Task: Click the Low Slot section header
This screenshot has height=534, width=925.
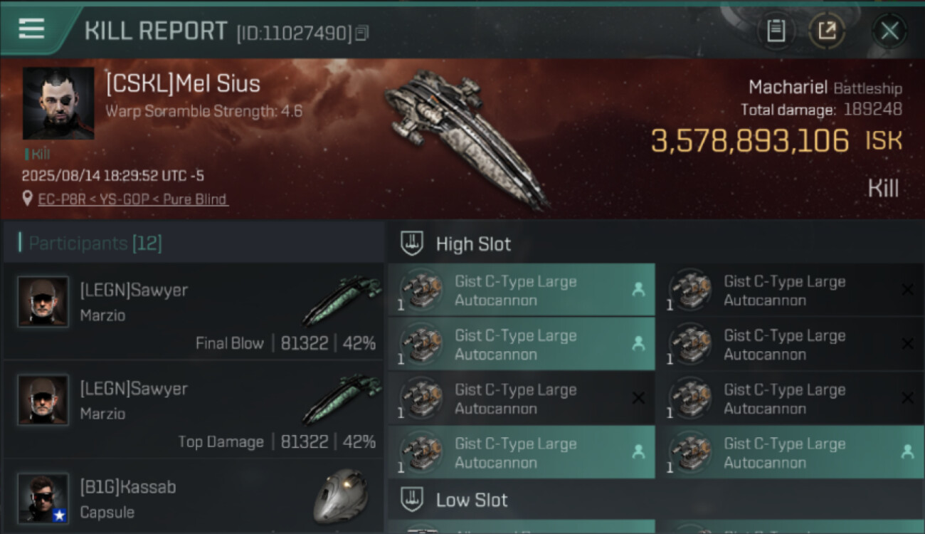Action: click(x=472, y=500)
